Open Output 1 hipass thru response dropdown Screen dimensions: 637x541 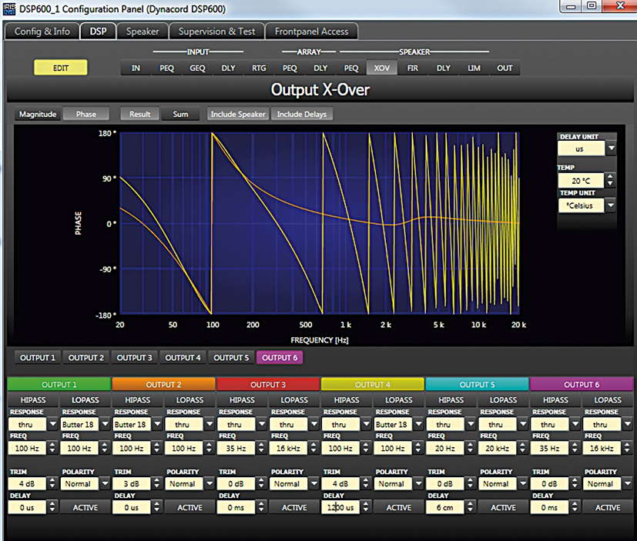pos(53,425)
